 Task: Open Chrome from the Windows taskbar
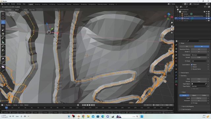coord(83,116)
